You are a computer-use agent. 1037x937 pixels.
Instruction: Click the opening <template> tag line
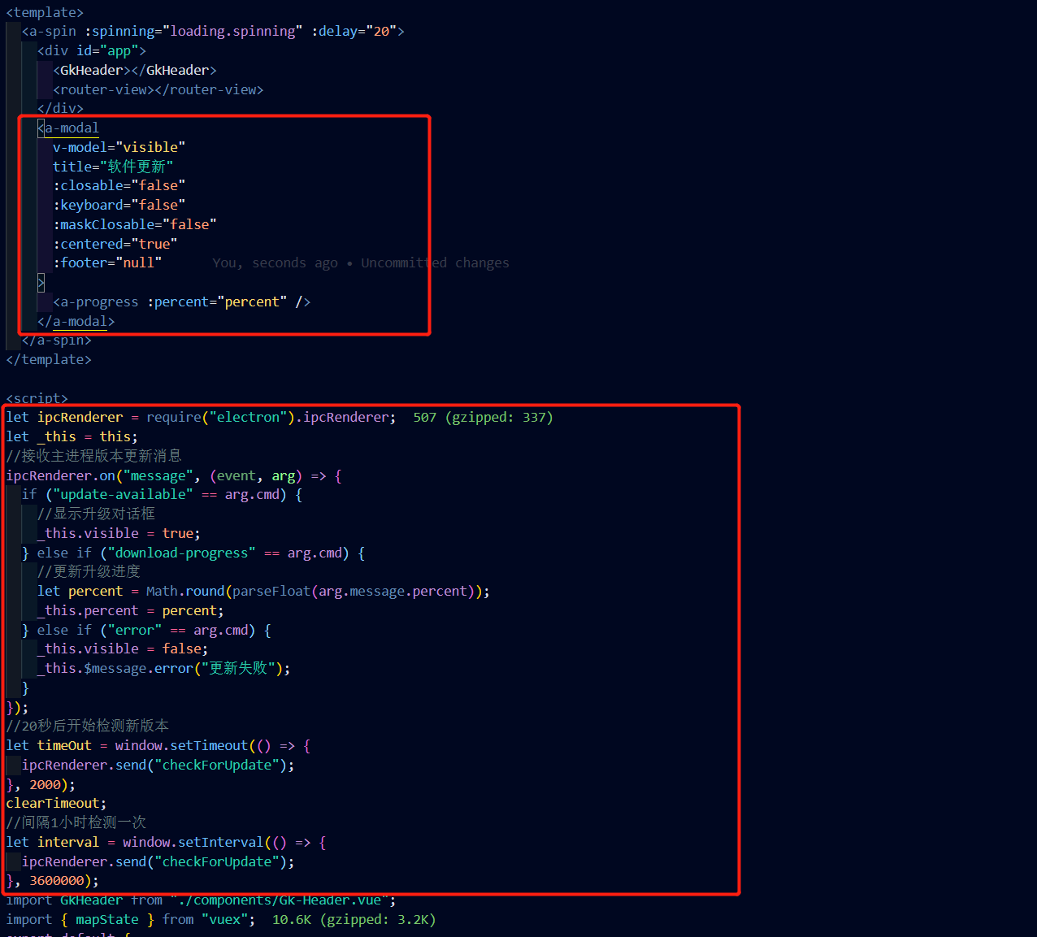45,12
